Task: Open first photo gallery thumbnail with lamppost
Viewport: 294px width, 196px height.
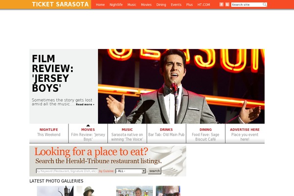Action: [55, 191]
